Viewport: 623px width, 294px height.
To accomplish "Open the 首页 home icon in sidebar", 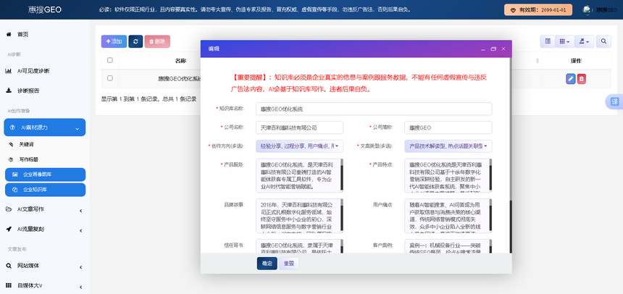I will point(9,35).
